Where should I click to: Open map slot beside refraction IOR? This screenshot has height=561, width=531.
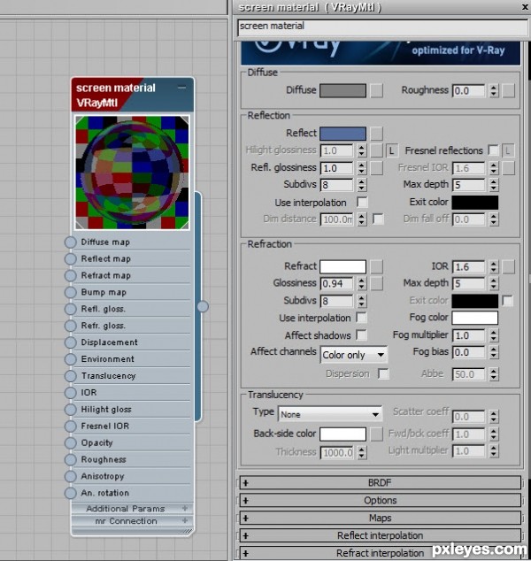pos(508,266)
